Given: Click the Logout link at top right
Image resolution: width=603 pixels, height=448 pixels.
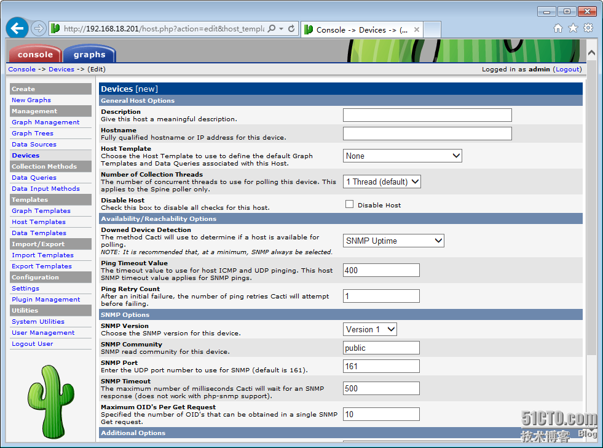Looking at the screenshot, I should pyautogui.click(x=567, y=70).
